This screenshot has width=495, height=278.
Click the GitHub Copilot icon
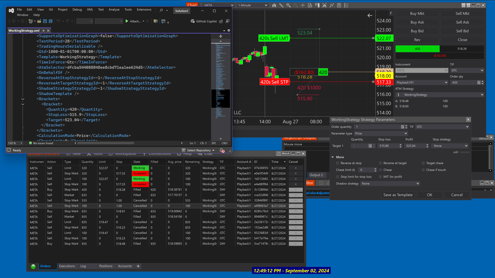pos(193,21)
